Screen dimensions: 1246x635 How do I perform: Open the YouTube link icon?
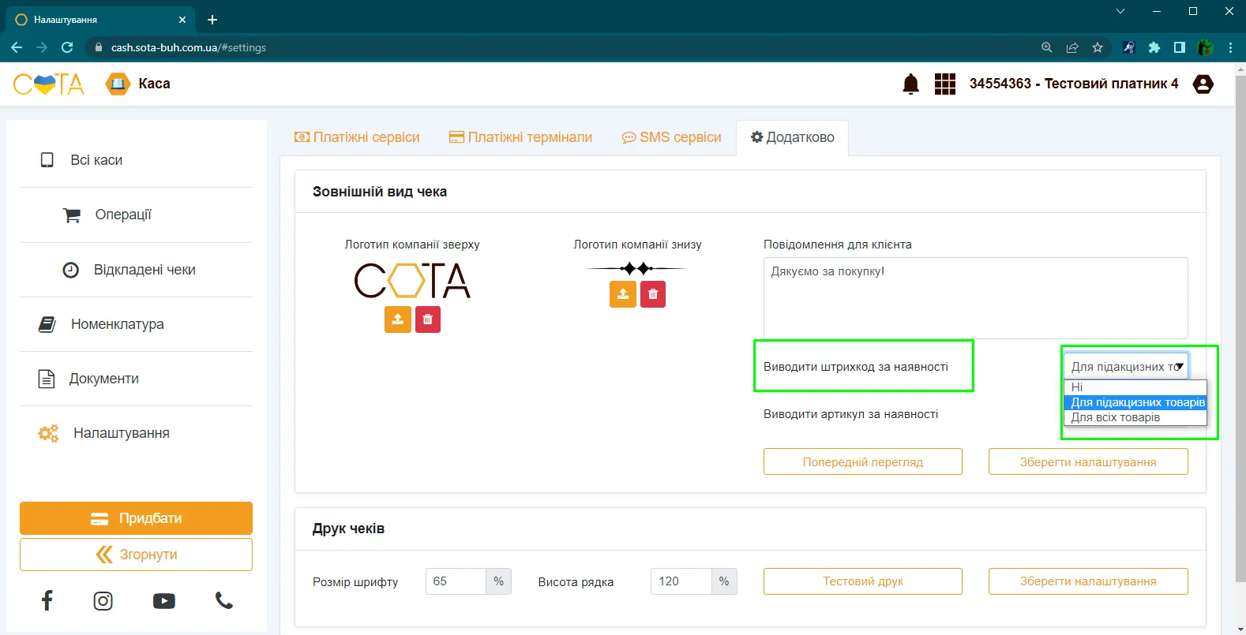coord(164,601)
